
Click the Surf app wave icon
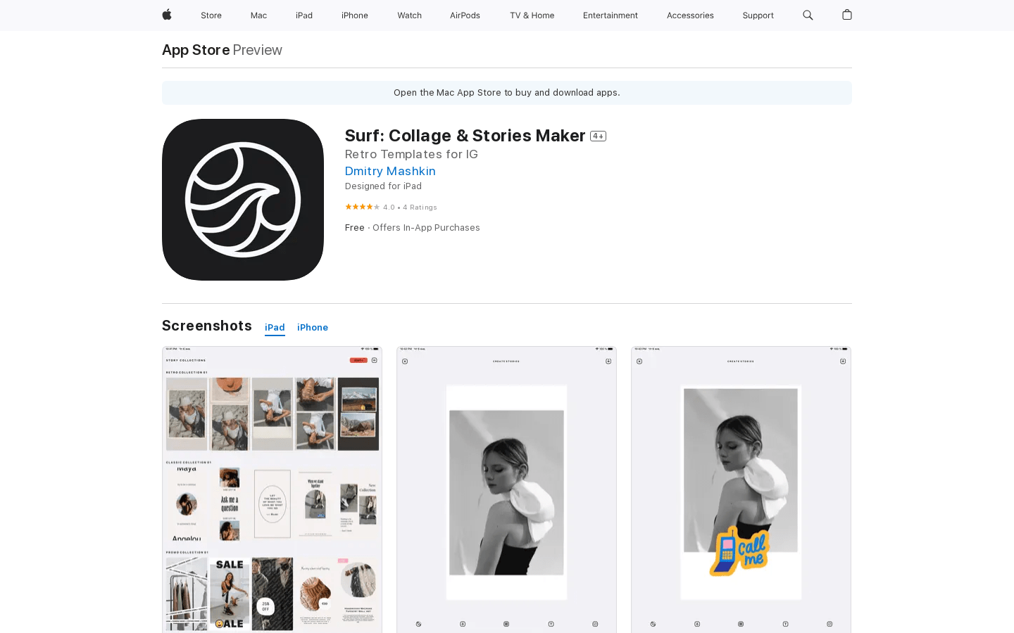tap(243, 200)
